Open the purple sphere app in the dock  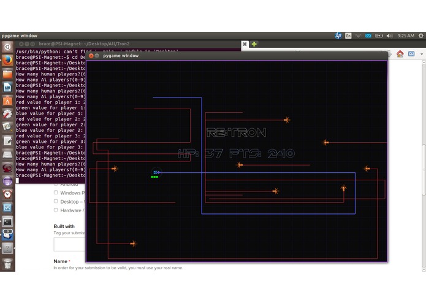click(x=7, y=181)
